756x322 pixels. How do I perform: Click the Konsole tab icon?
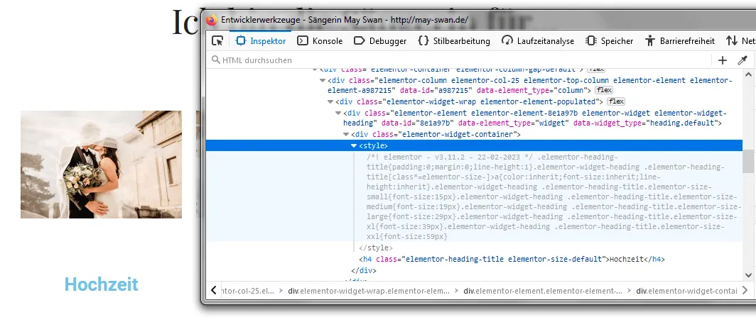point(302,41)
